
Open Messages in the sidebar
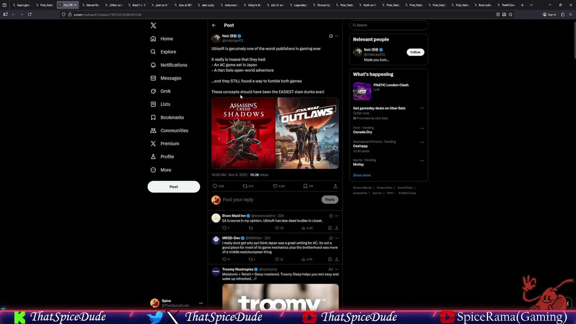click(166, 78)
